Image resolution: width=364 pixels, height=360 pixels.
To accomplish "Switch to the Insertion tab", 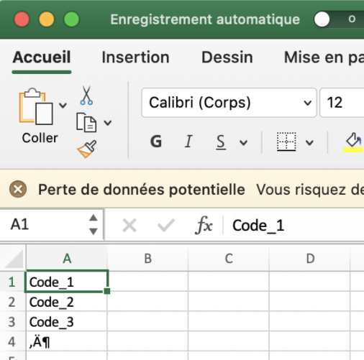I will pyautogui.click(x=136, y=57).
